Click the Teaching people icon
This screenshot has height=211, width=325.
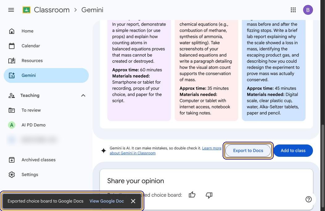tap(12, 95)
